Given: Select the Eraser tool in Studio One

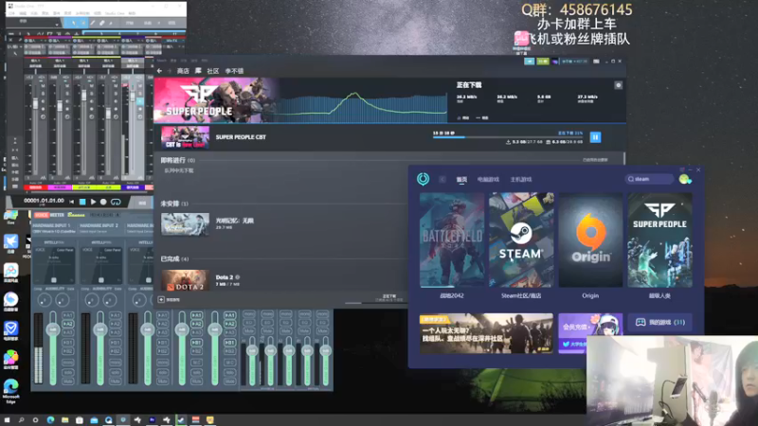Looking at the screenshot, I should click(102, 23).
